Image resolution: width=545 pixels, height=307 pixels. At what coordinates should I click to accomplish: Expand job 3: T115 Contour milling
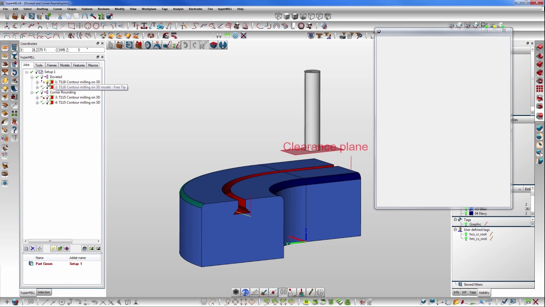tap(37, 98)
